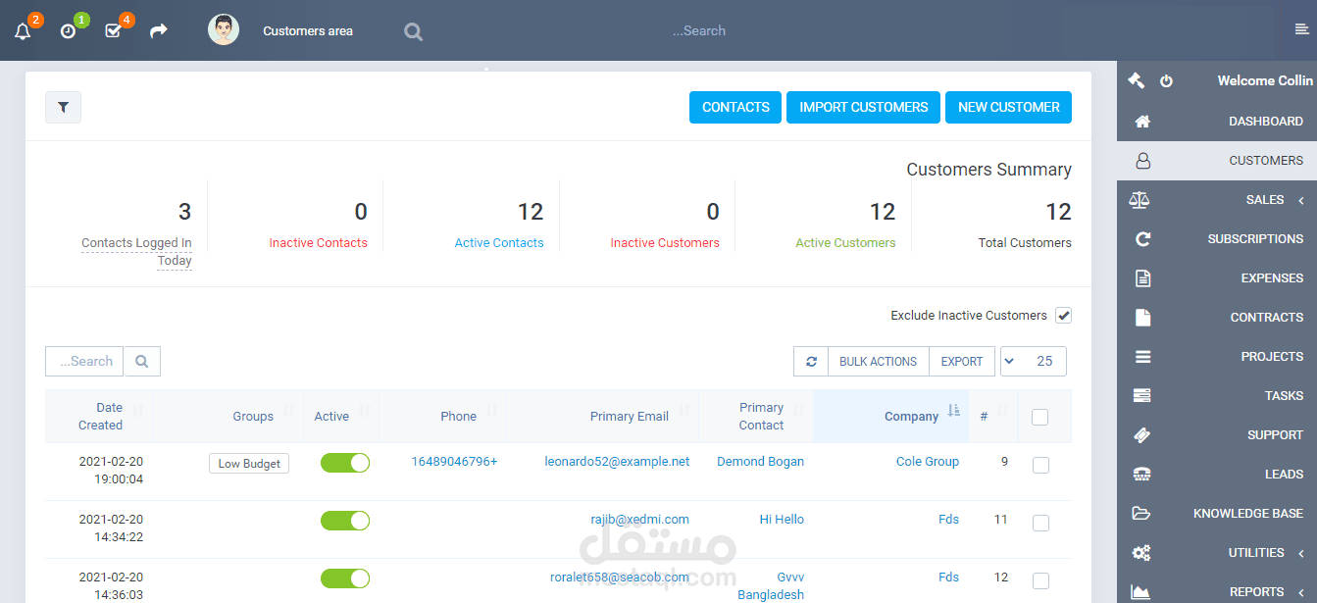Toggle active switch for Cole Group
This screenshot has width=1317, height=603.
345,463
